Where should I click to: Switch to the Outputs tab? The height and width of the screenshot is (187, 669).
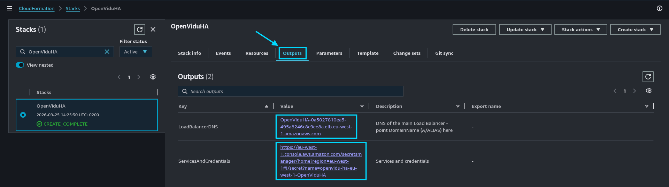coord(292,53)
